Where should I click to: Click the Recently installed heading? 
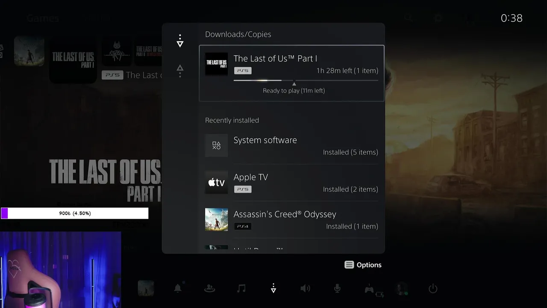pos(232,120)
